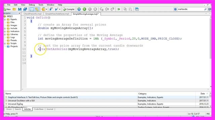Click the INS indicator in status bar
The height and width of the screenshot is (120, 215).
(208, 114)
